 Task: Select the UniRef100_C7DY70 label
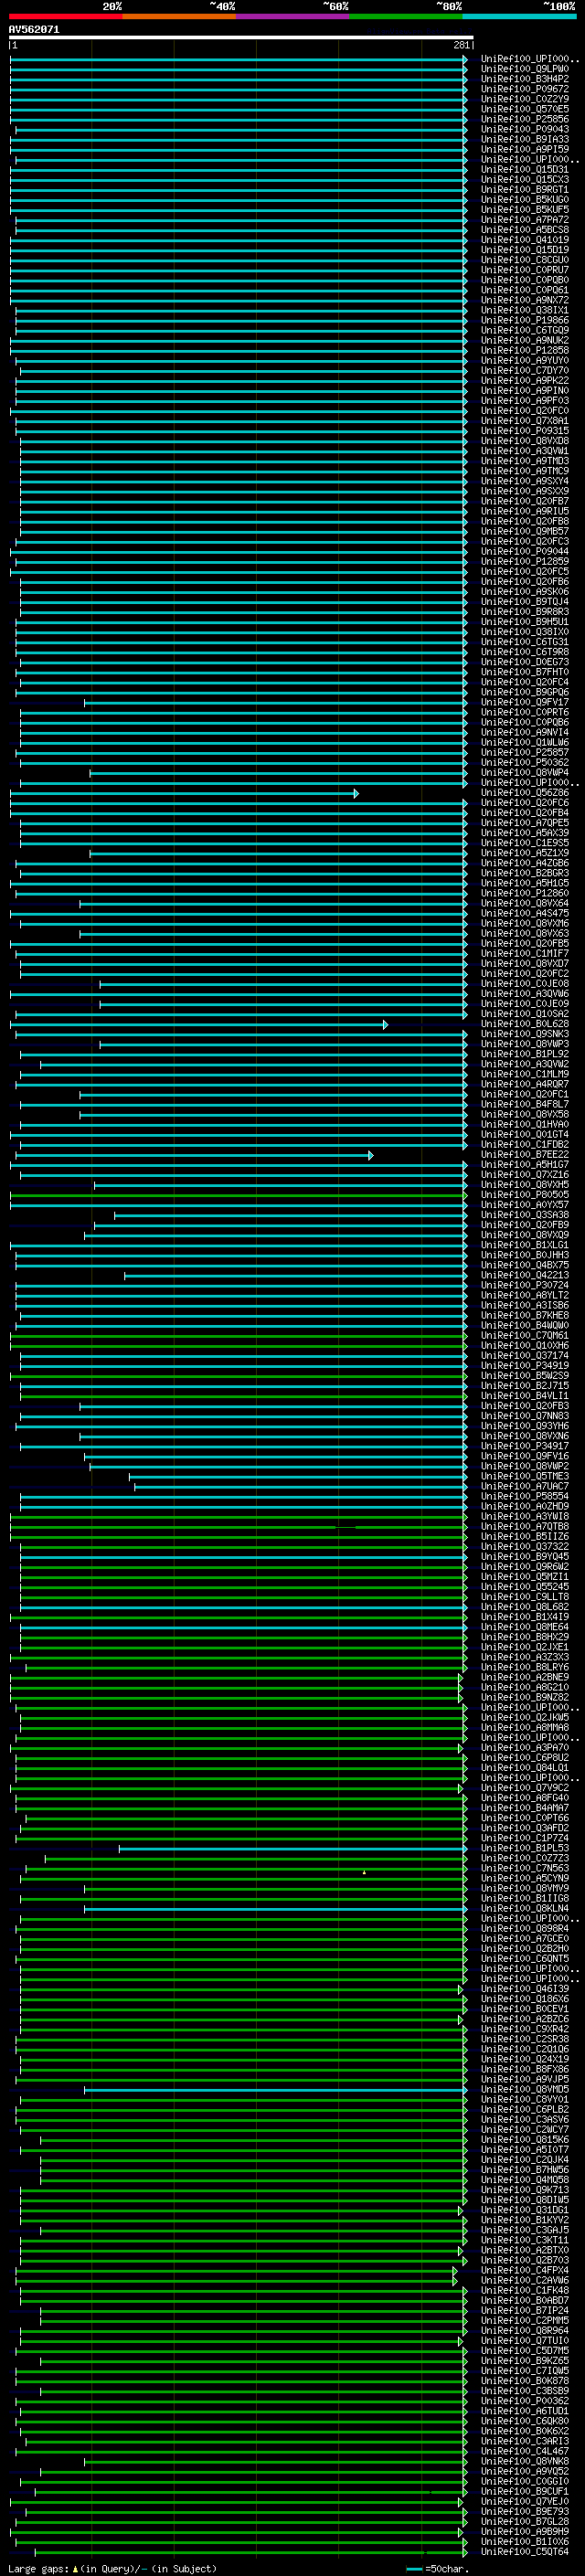525,371
